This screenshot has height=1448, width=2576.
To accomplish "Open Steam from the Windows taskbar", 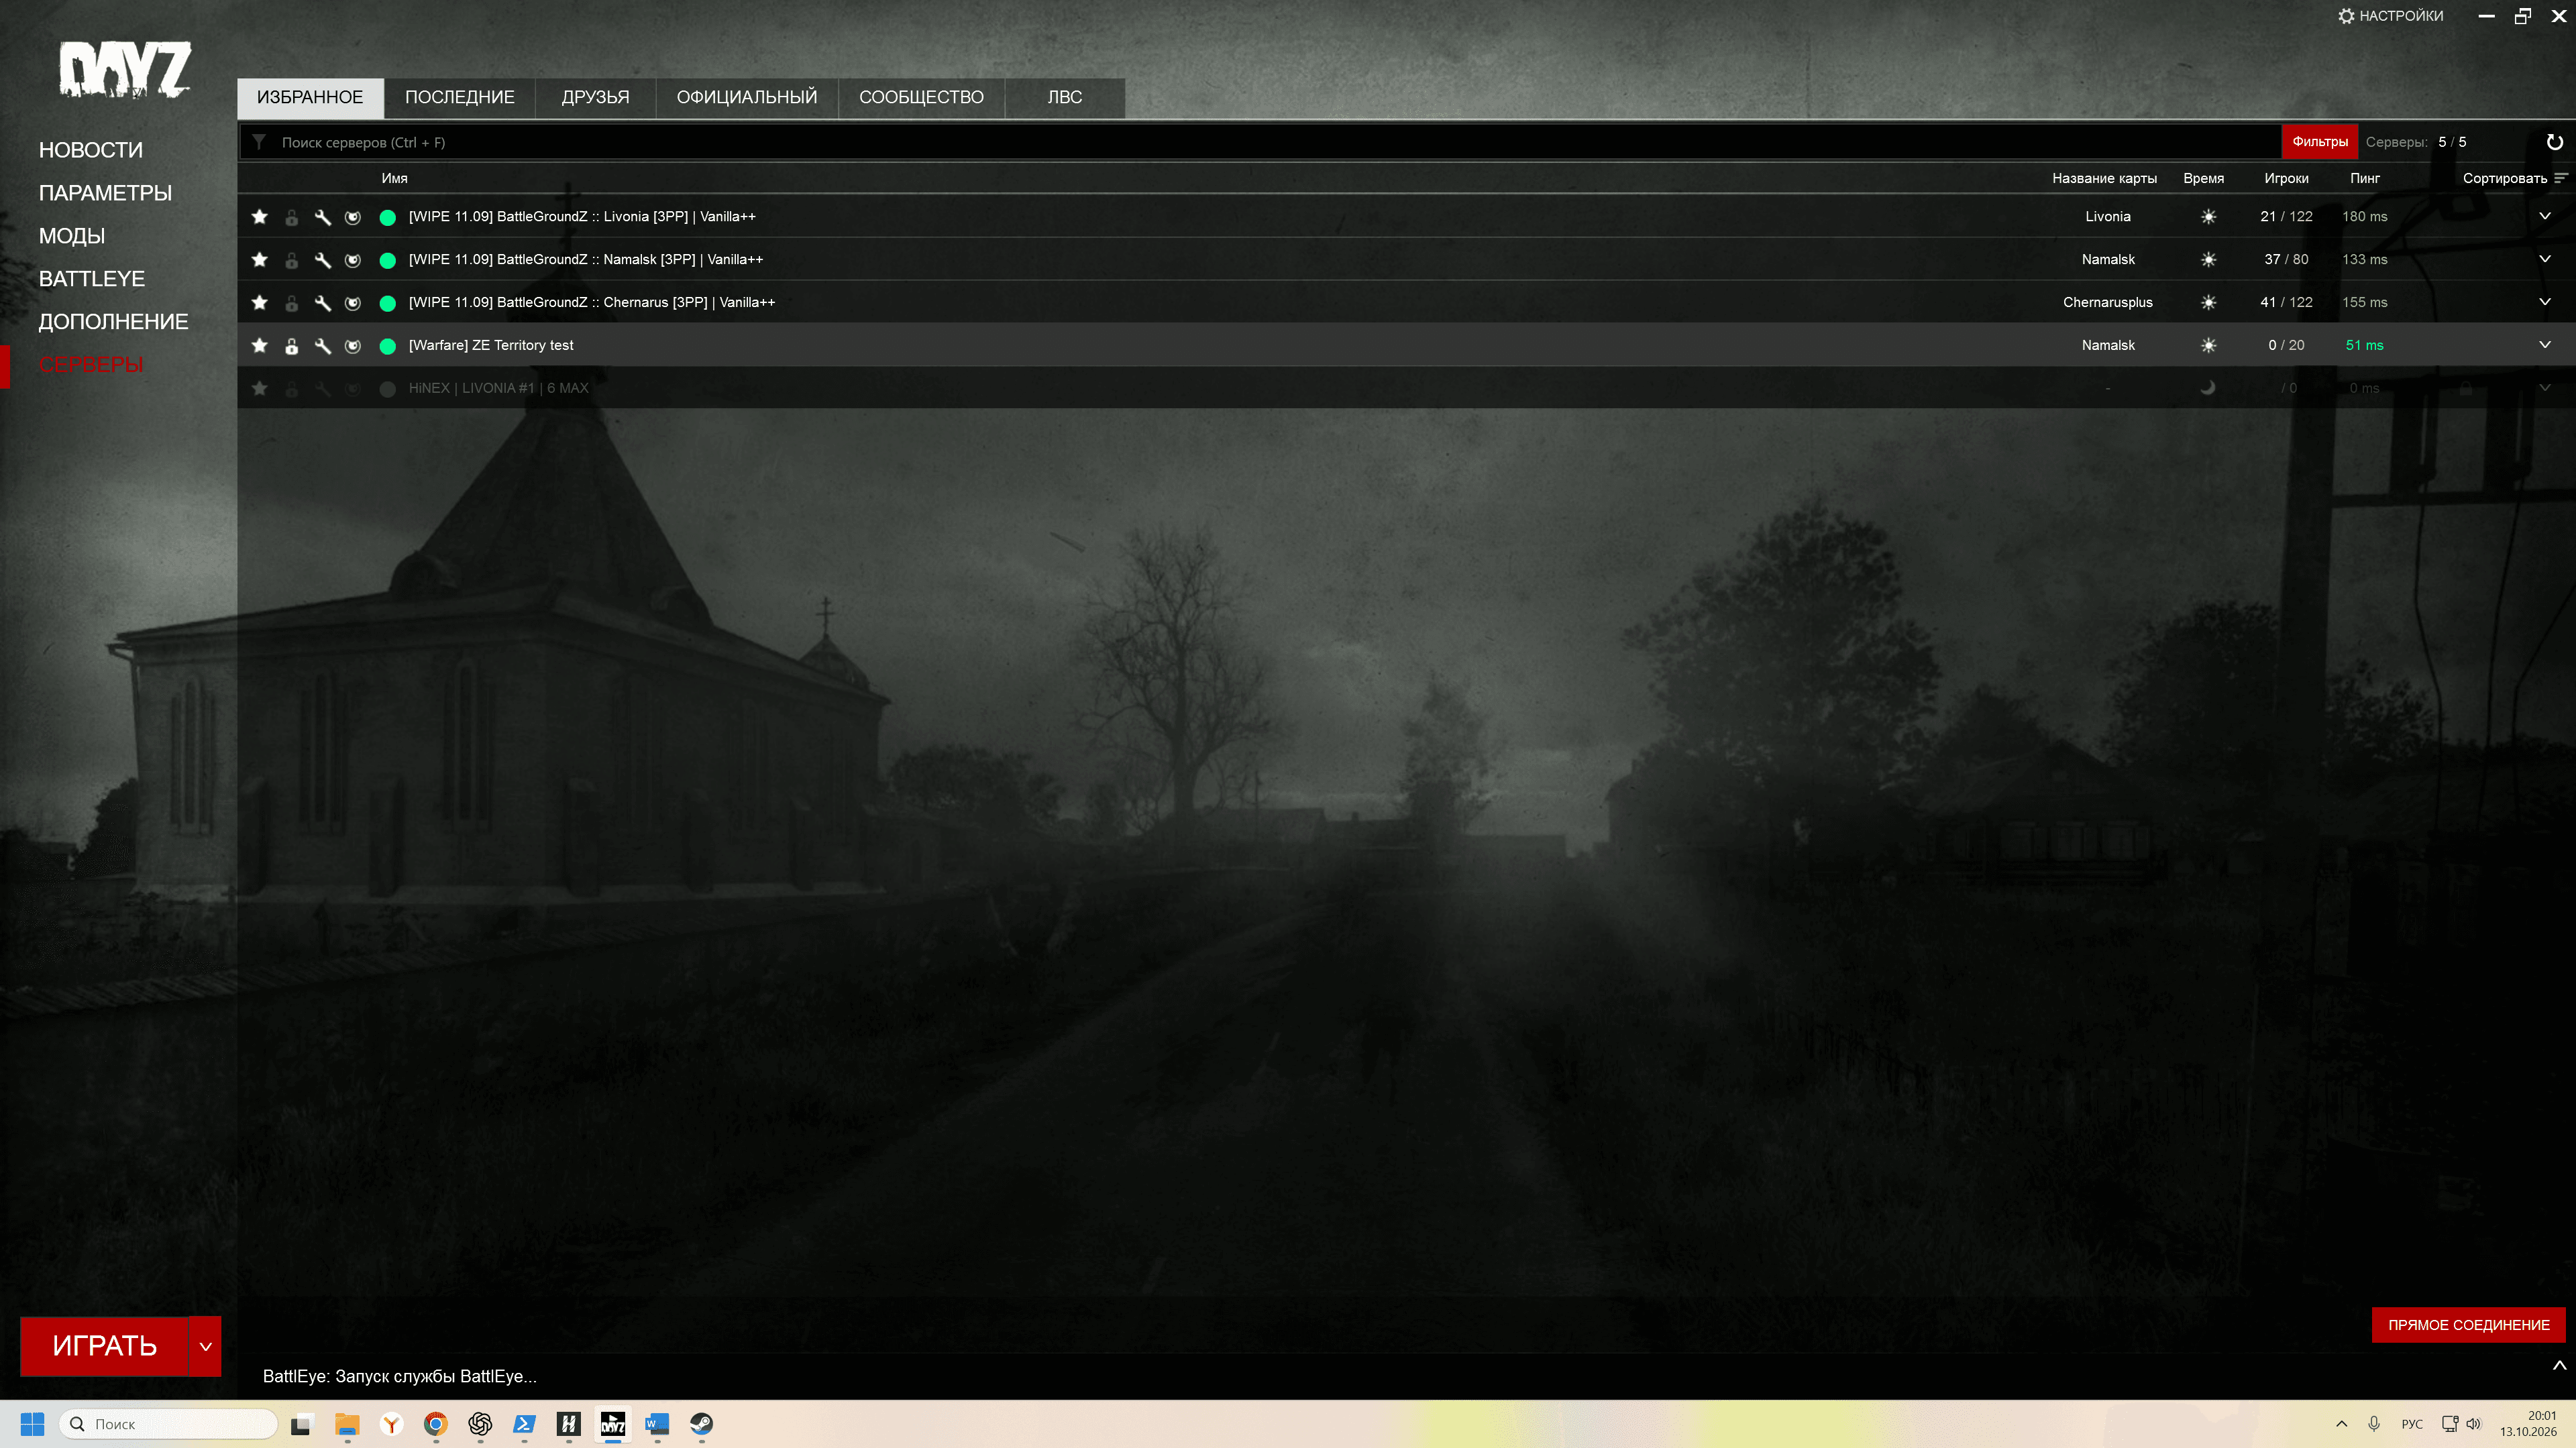I will [x=702, y=1424].
